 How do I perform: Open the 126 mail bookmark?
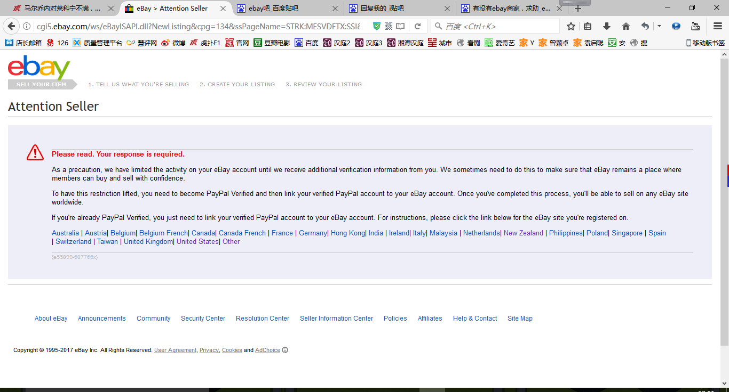coord(58,43)
